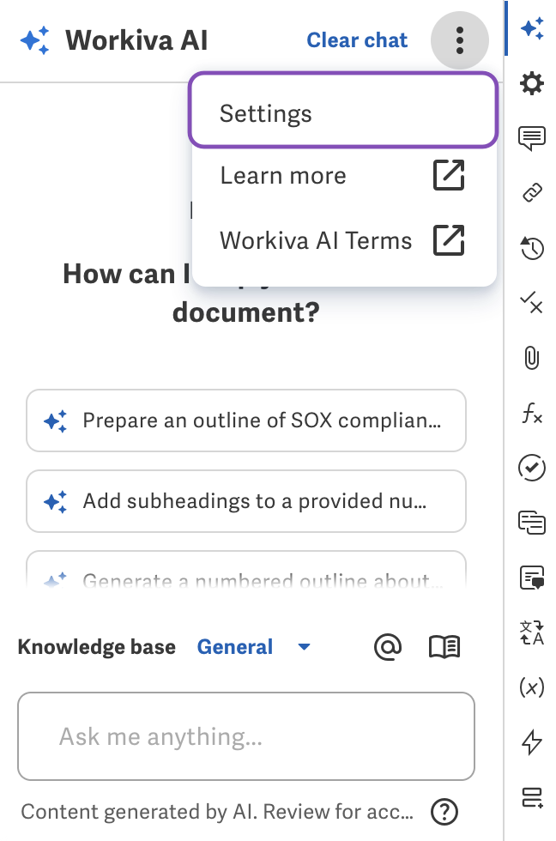The width and height of the screenshot is (556, 841).
Task: Click the Link icon in the right sidebar
Action: [x=532, y=192]
